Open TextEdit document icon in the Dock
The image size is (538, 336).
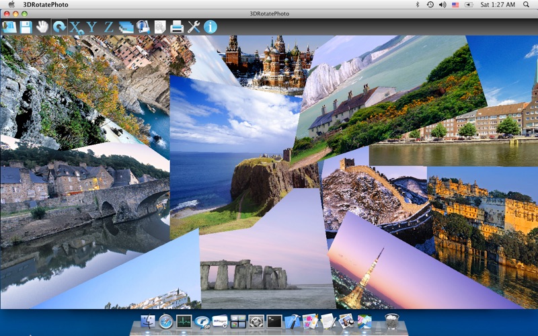[x=328, y=322]
